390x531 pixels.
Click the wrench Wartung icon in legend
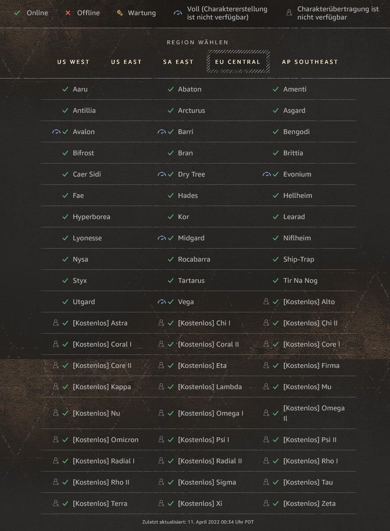coord(120,13)
